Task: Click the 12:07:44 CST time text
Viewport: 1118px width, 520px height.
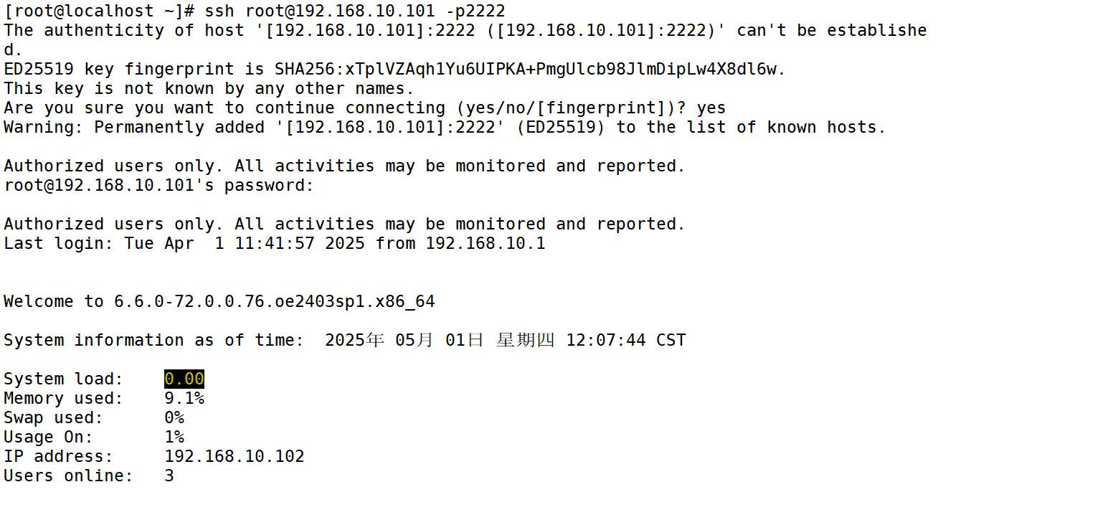Action: click(626, 340)
